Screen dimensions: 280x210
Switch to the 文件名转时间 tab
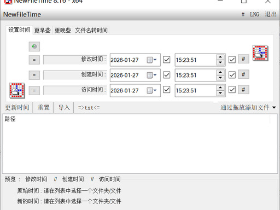click(x=91, y=30)
